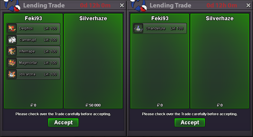Image resolution: width=253 pixels, height=137 pixels.
Task: Click the Silverhaze name in left window
Action: coord(93,18)
